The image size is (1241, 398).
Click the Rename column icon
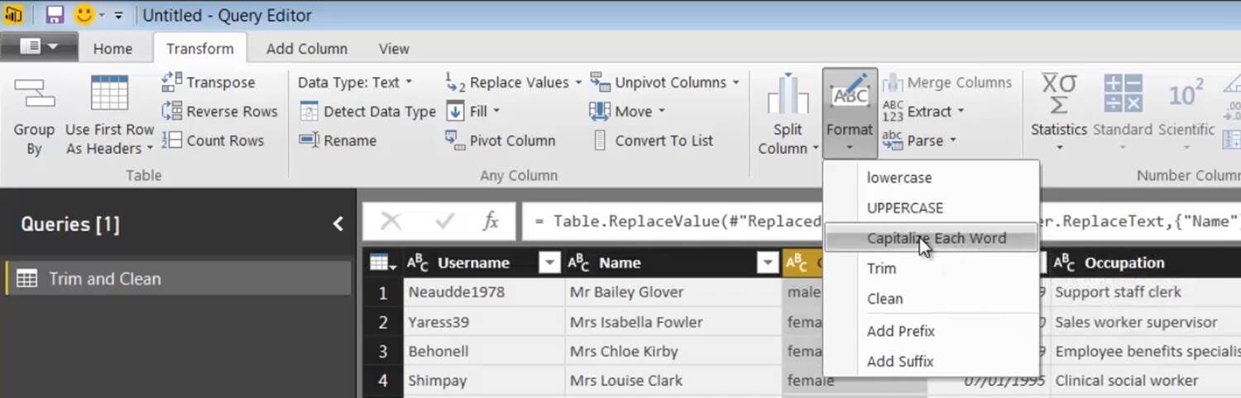309,140
